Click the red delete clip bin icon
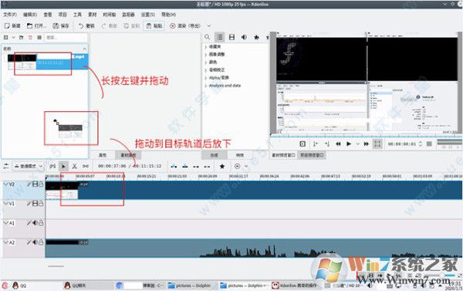 30,37
